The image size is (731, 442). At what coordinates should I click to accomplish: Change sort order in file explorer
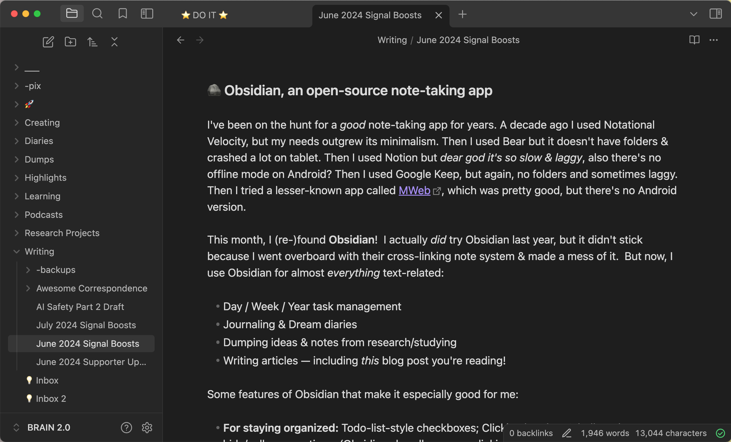click(92, 42)
